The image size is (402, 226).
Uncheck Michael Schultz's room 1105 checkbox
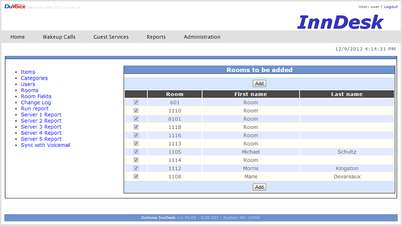(136, 152)
